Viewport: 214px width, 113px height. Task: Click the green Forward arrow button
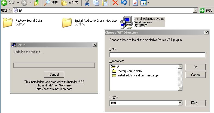24,3
